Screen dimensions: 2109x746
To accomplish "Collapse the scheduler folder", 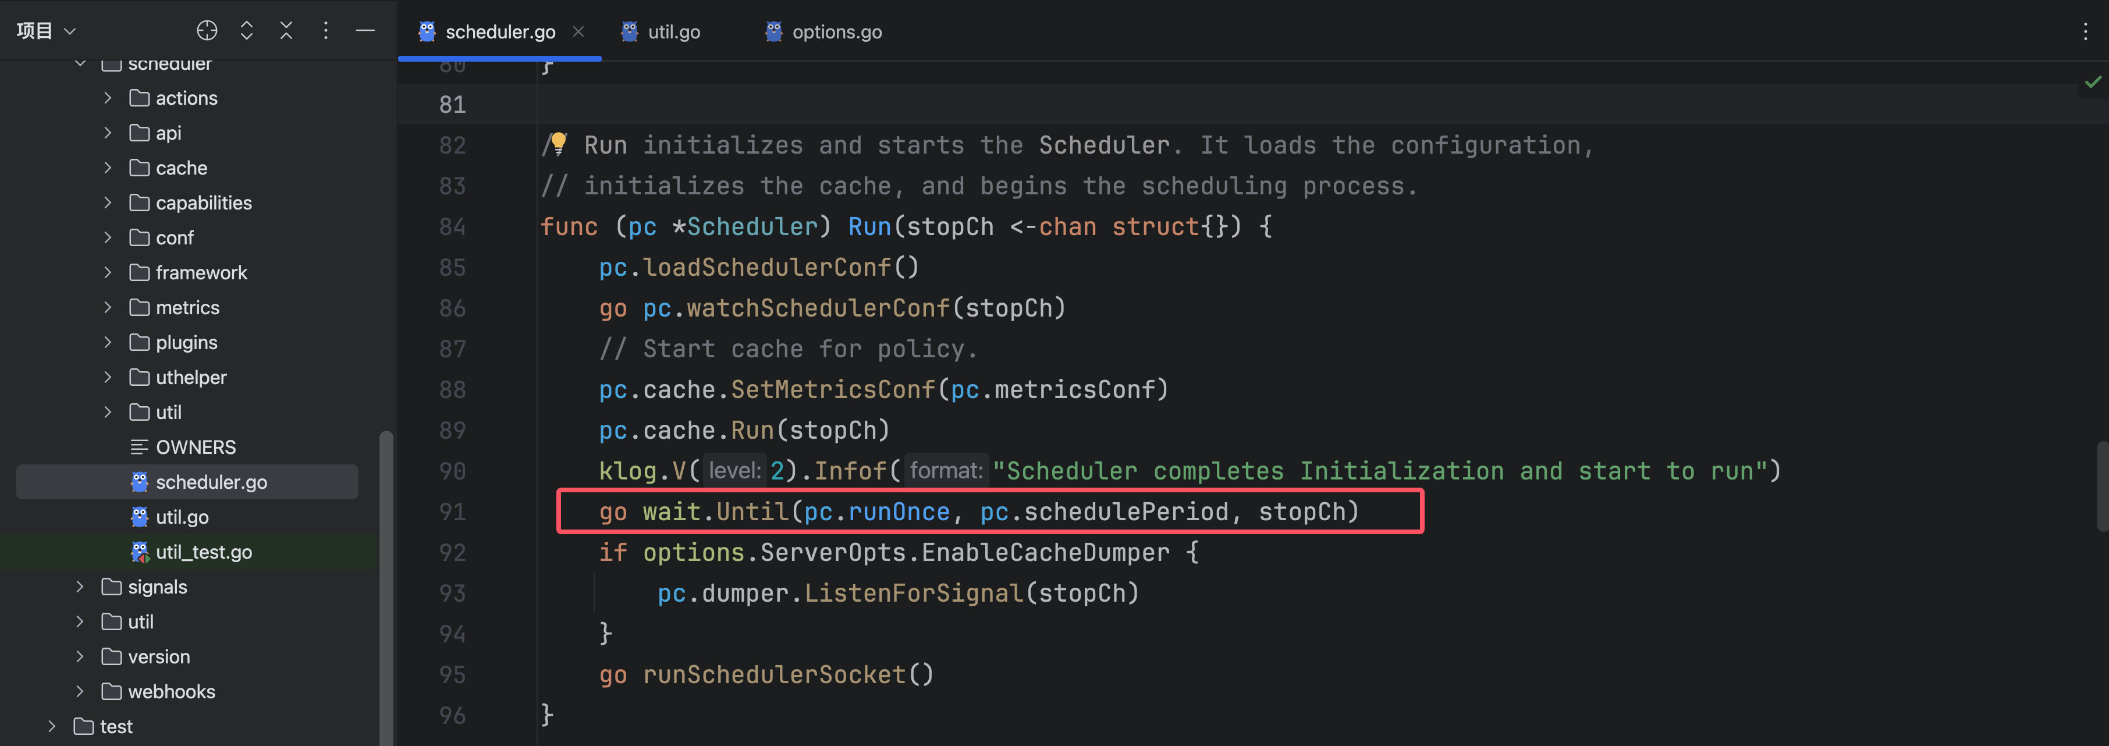I will 80,64.
